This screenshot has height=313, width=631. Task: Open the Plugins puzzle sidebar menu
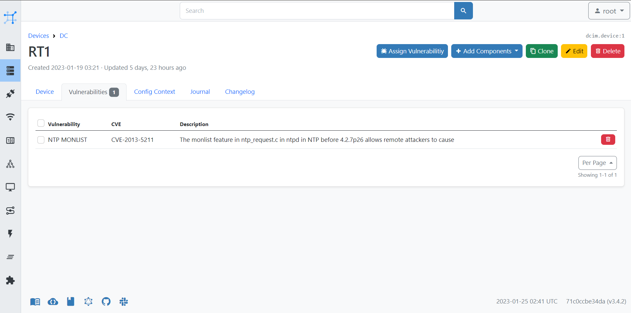point(10,280)
